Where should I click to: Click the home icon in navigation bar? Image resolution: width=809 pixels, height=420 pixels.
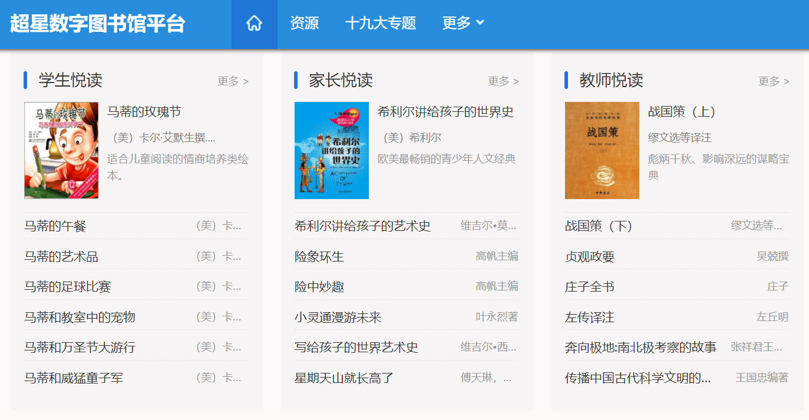(254, 24)
